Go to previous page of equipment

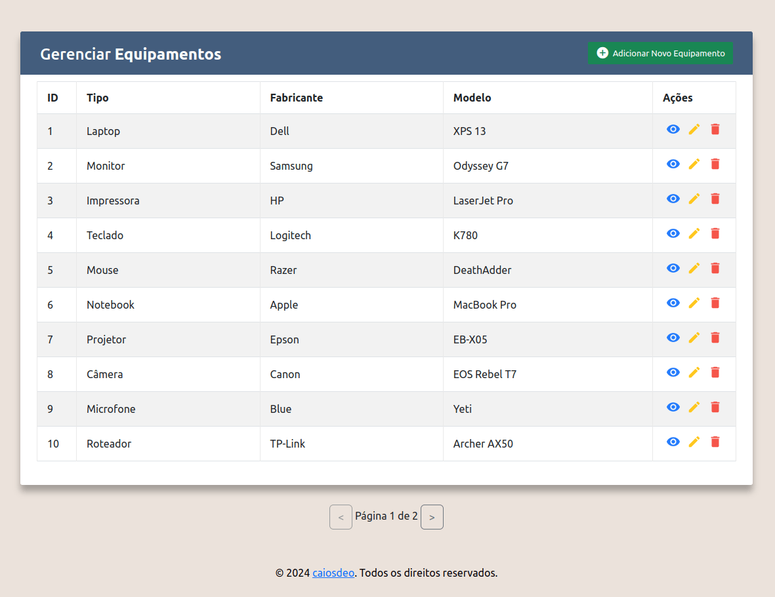click(x=341, y=517)
